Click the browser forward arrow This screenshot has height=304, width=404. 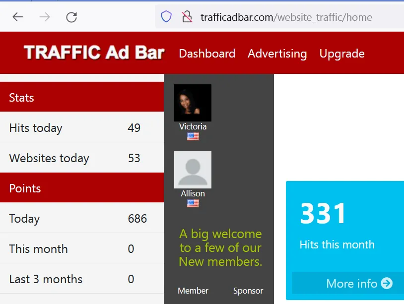(x=45, y=17)
